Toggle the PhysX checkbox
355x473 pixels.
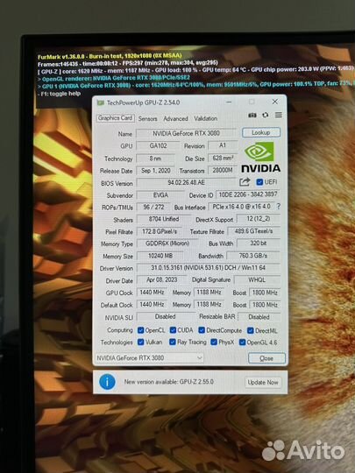(x=214, y=342)
